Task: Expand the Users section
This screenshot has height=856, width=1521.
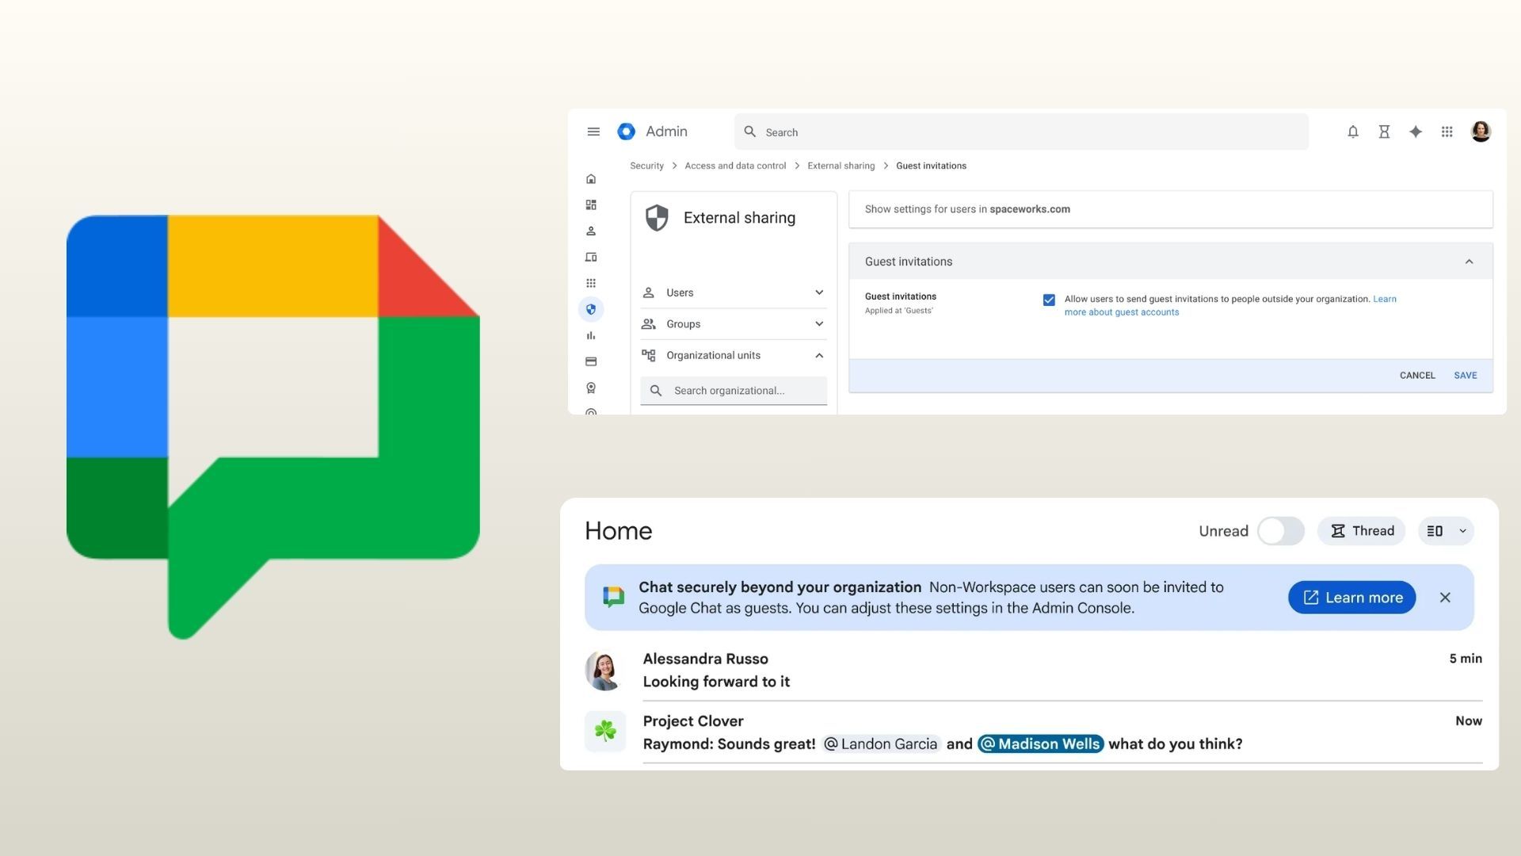Action: click(x=734, y=292)
